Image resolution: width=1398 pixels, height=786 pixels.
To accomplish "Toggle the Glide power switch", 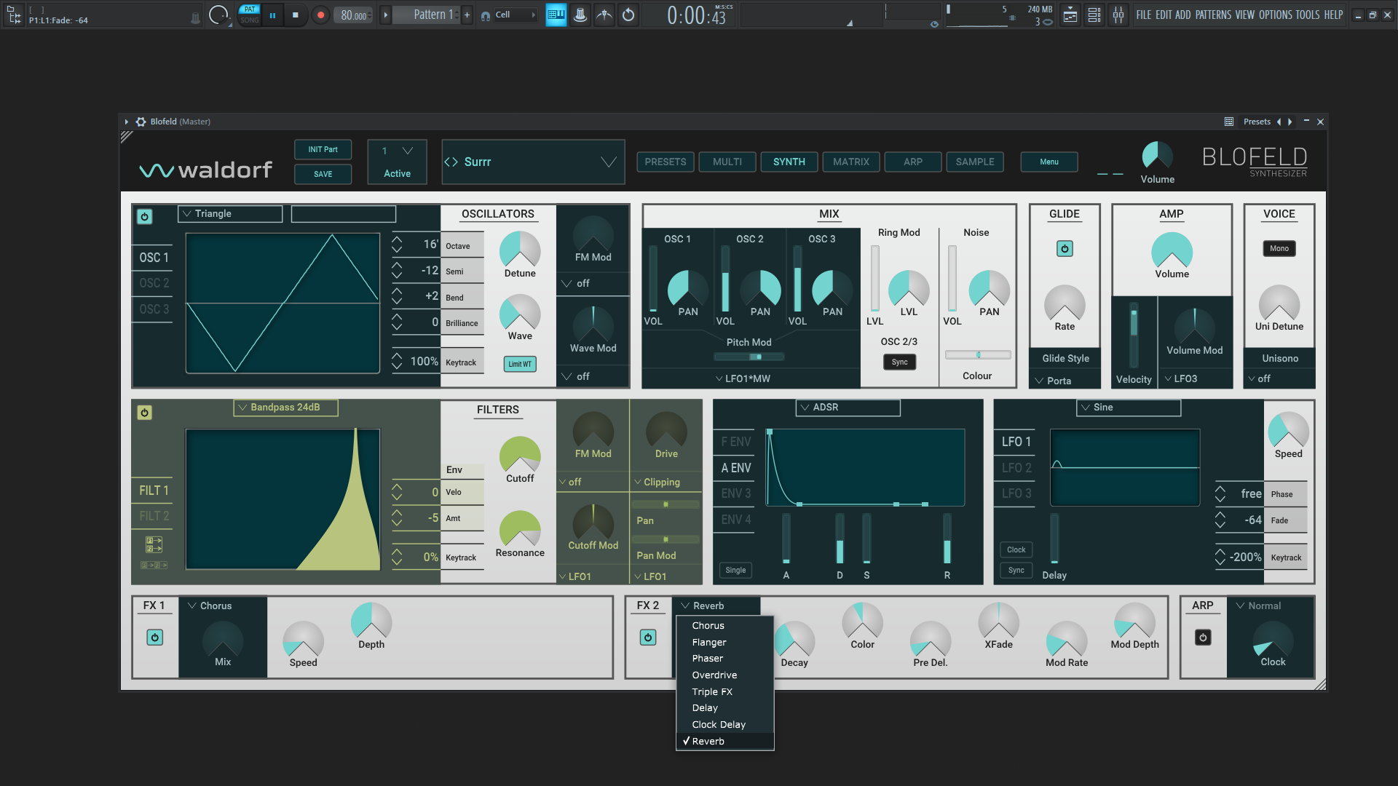I will (x=1065, y=249).
